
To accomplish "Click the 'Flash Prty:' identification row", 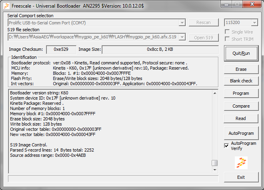I will click(x=77, y=78).
